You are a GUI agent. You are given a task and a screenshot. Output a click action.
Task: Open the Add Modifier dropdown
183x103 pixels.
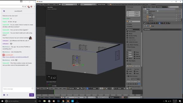coord(163,29)
